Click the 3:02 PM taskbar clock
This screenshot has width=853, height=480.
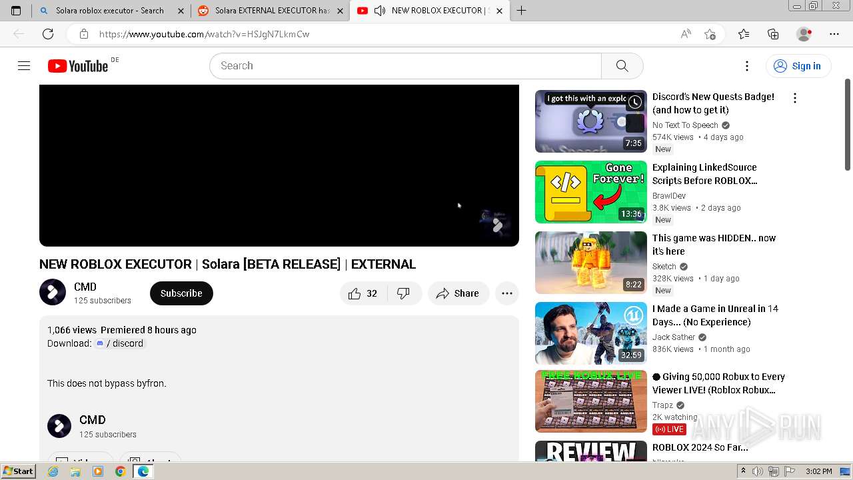coord(818,471)
